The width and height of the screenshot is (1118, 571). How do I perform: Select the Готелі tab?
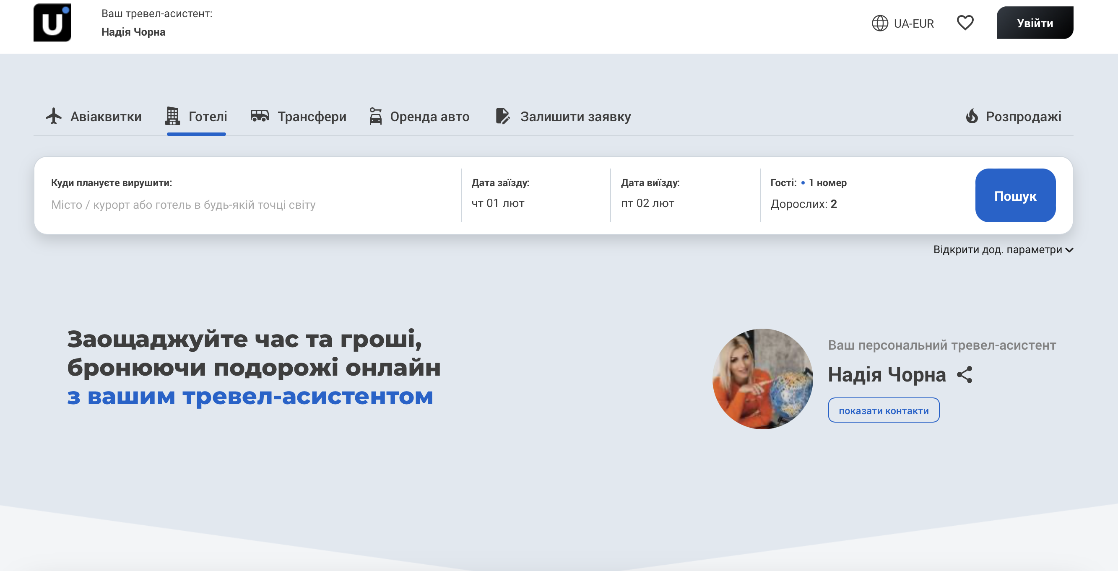196,116
